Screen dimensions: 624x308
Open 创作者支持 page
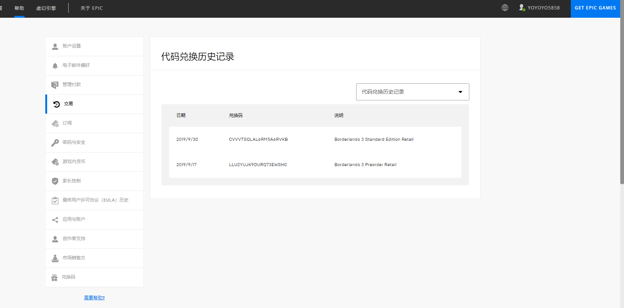click(x=94, y=239)
